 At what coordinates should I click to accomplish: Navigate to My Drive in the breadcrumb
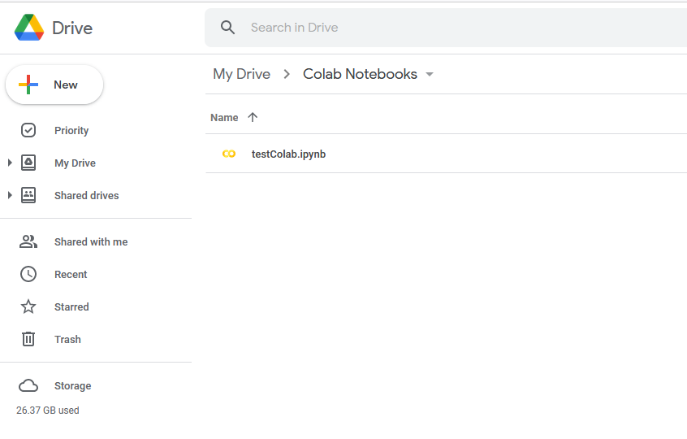tap(241, 74)
